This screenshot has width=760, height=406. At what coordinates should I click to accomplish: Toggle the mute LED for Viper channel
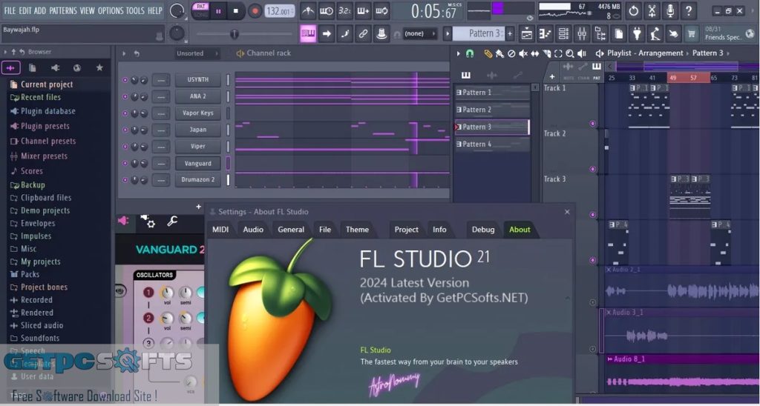[x=125, y=146]
